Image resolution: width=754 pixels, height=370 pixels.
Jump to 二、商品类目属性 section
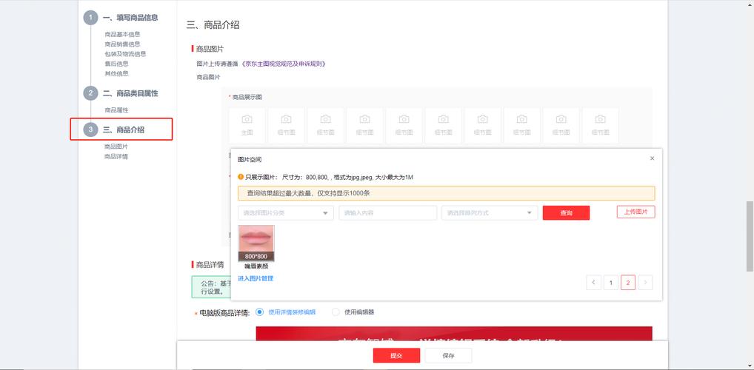130,93
